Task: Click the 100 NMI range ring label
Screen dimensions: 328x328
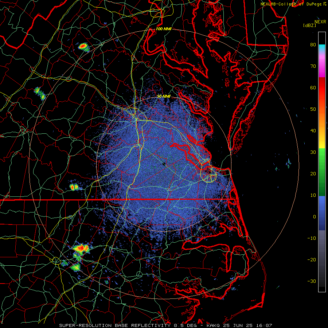Action: tap(164, 29)
